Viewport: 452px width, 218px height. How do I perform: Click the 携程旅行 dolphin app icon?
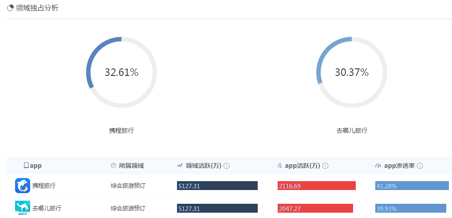23,186
